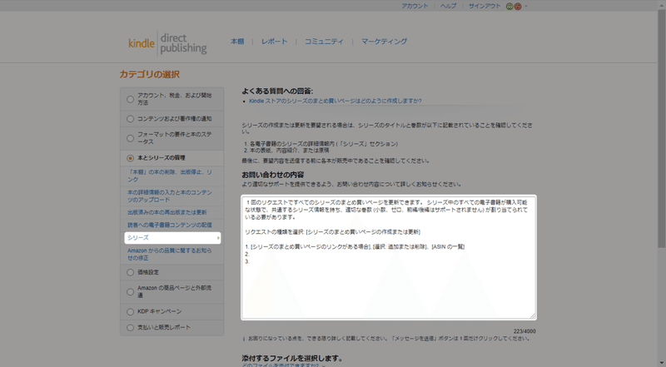
Task: Open 「本棚」の本の削除、出版停止、リンク subcategory
Action: point(170,176)
